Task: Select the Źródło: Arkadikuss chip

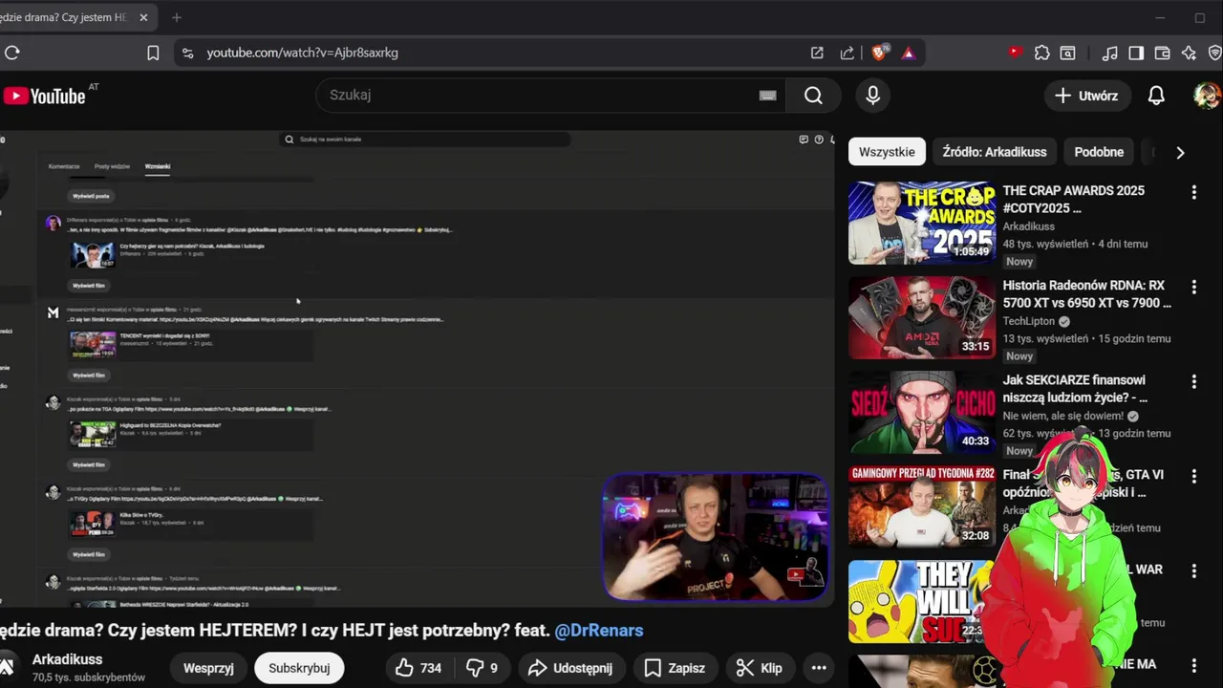Action: pos(995,152)
